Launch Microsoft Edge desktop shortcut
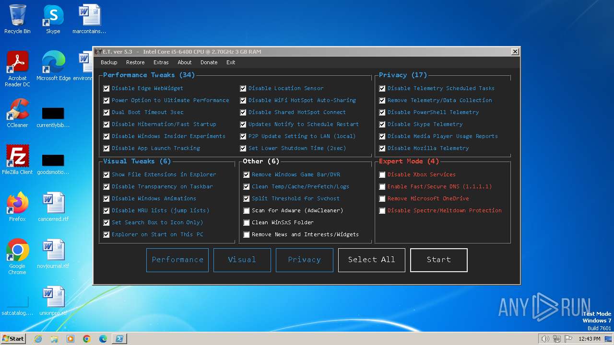This screenshot has height=345, width=614. (x=53, y=66)
